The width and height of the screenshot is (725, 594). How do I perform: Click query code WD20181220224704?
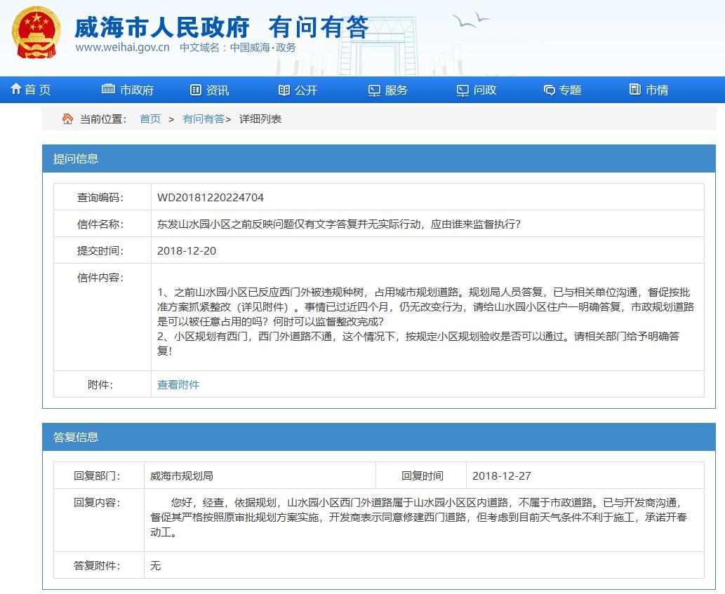[x=211, y=198]
